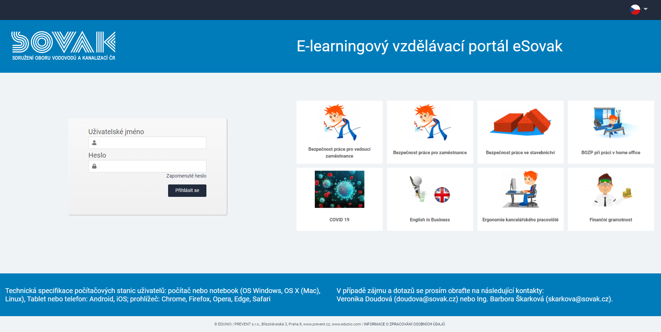Open www.prevent.cz footer link
661x332 pixels.
coord(317,324)
